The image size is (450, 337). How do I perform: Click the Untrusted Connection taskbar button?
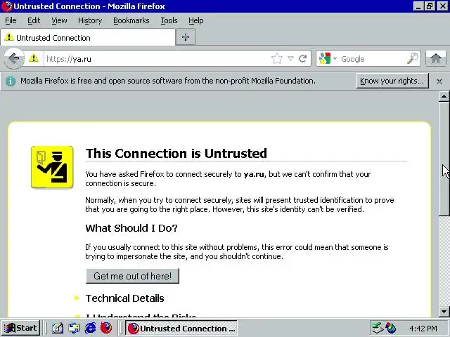(181, 328)
